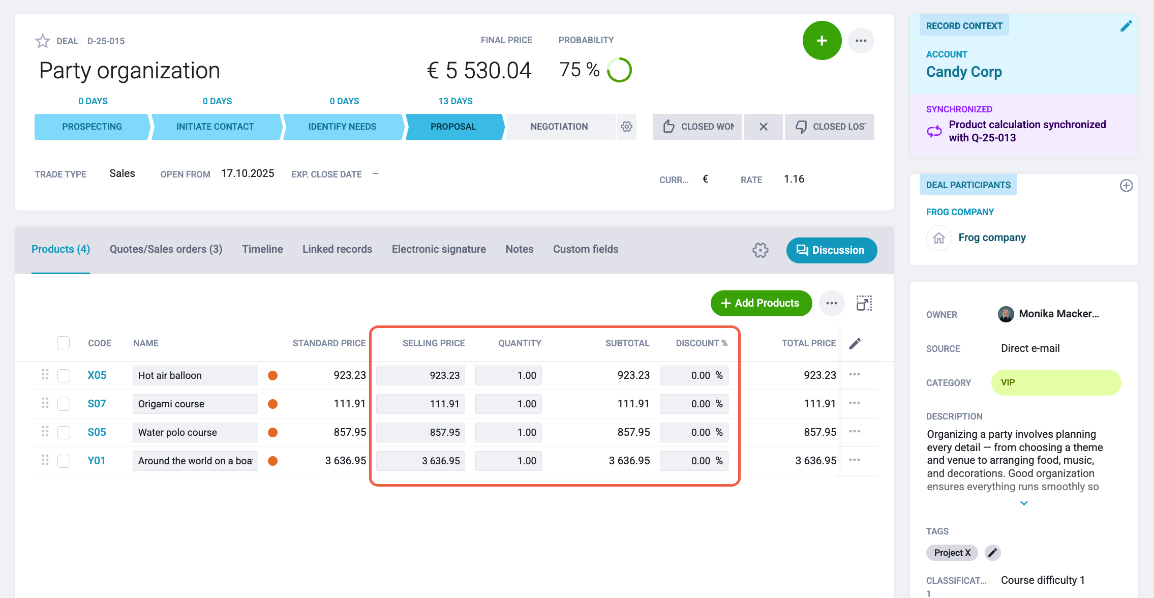Switch to Products (4) tab
This screenshot has width=1154, height=598.
pos(60,250)
